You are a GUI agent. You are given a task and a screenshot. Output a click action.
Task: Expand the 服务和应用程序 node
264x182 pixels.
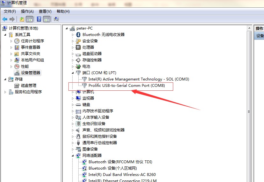coord(5,92)
